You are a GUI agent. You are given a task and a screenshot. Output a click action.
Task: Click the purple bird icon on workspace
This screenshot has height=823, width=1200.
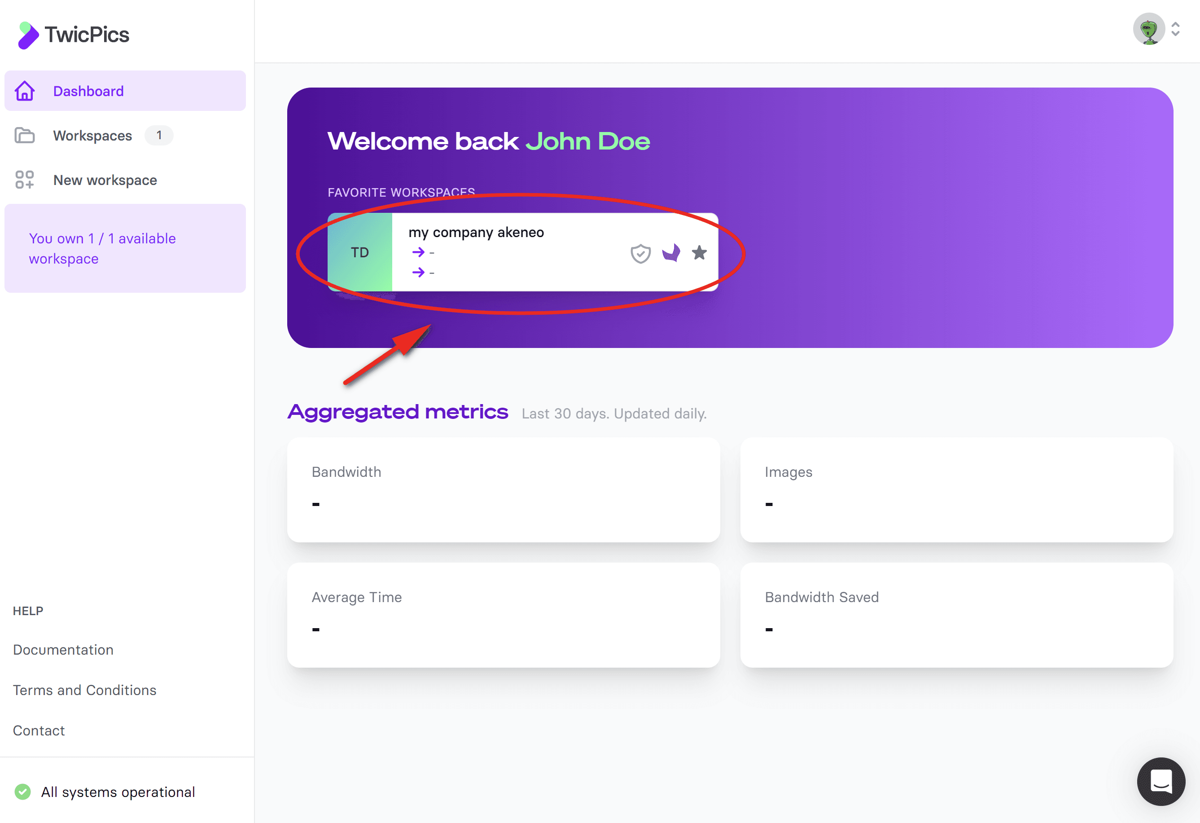671,253
